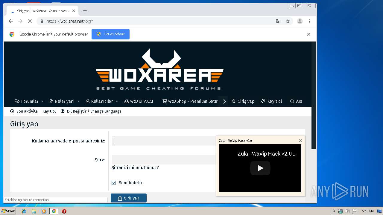The height and width of the screenshot is (215, 383).
Task: Click the address bar URL
Action: (x=70, y=21)
